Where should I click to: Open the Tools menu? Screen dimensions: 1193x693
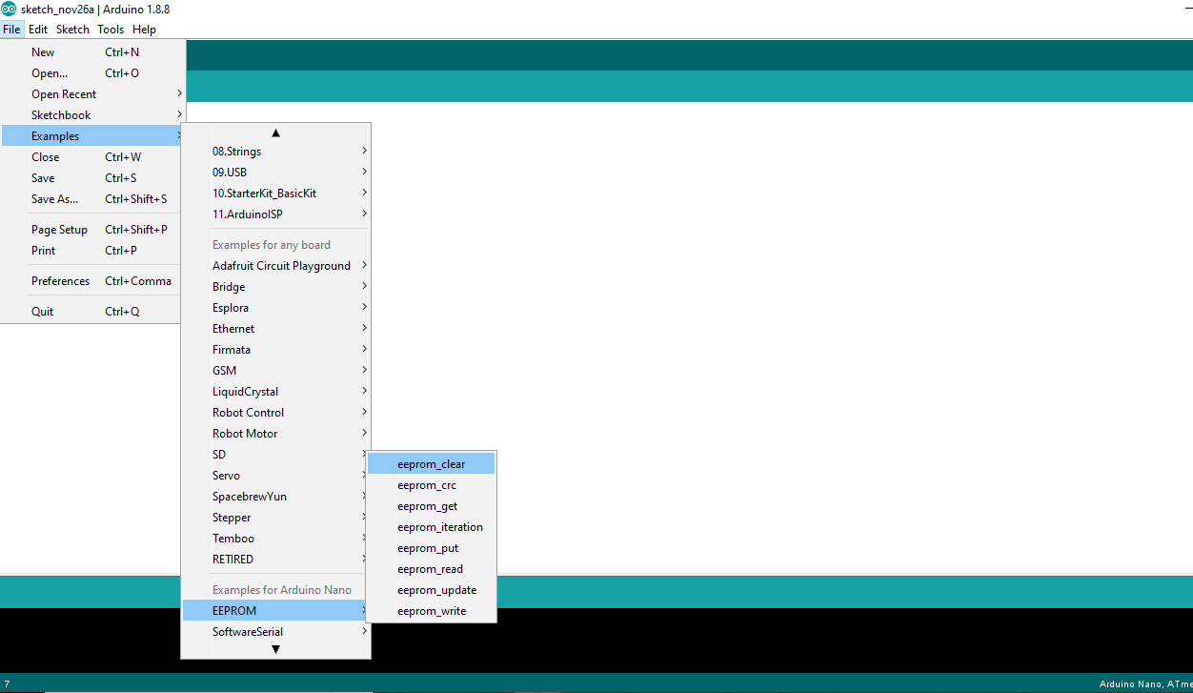pos(110,29)
